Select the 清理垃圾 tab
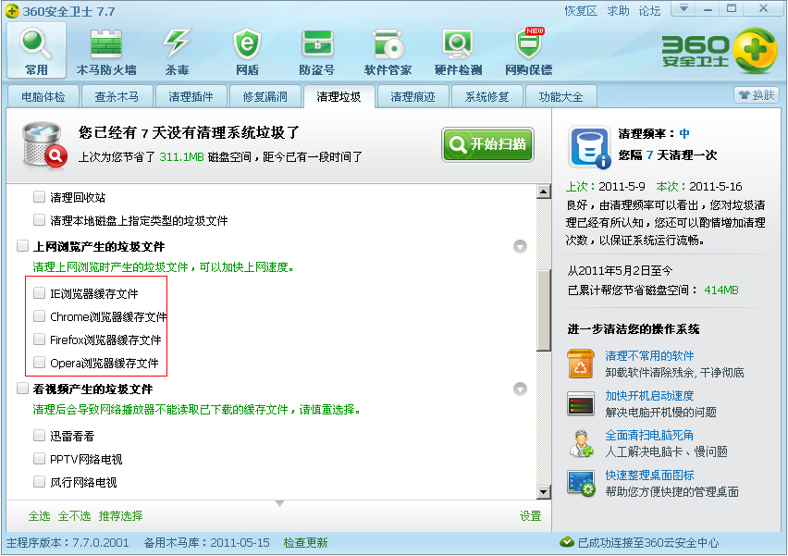Viewport: 788px width, 556px height. click(x=339, y=96)
